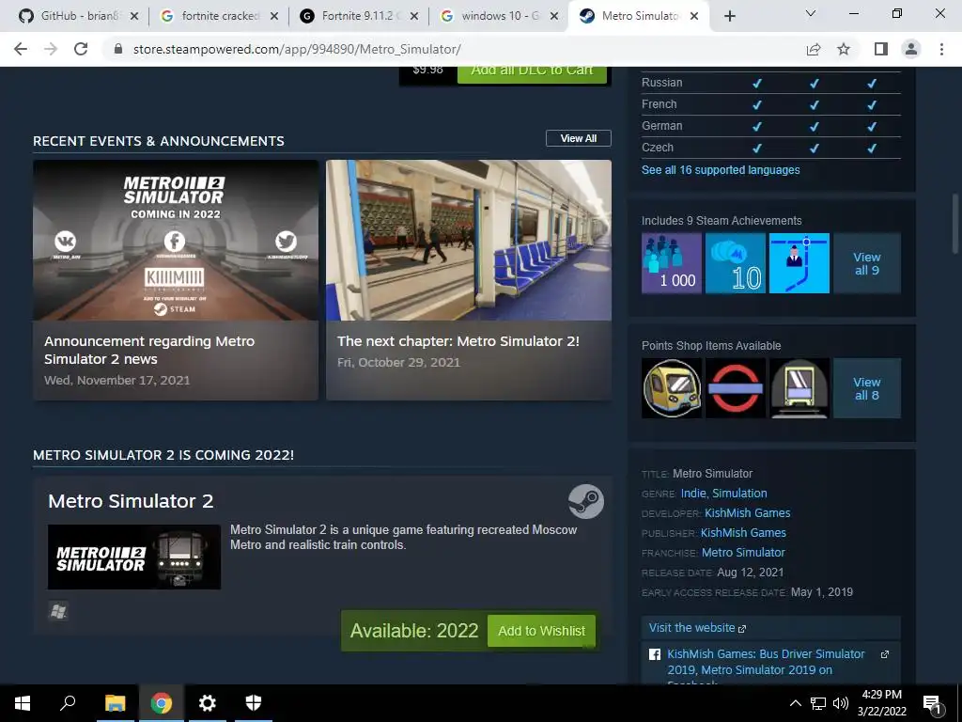Switch to fortnite cracked search tab
The image size is (962, 722).
[218, 16]
